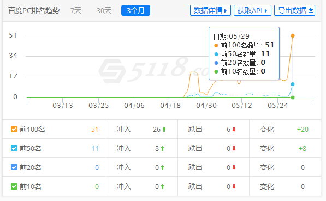The width and height of the screenshot is (326, 201).
Task: Click the +20 change value
Action: (x=303, y=130)
